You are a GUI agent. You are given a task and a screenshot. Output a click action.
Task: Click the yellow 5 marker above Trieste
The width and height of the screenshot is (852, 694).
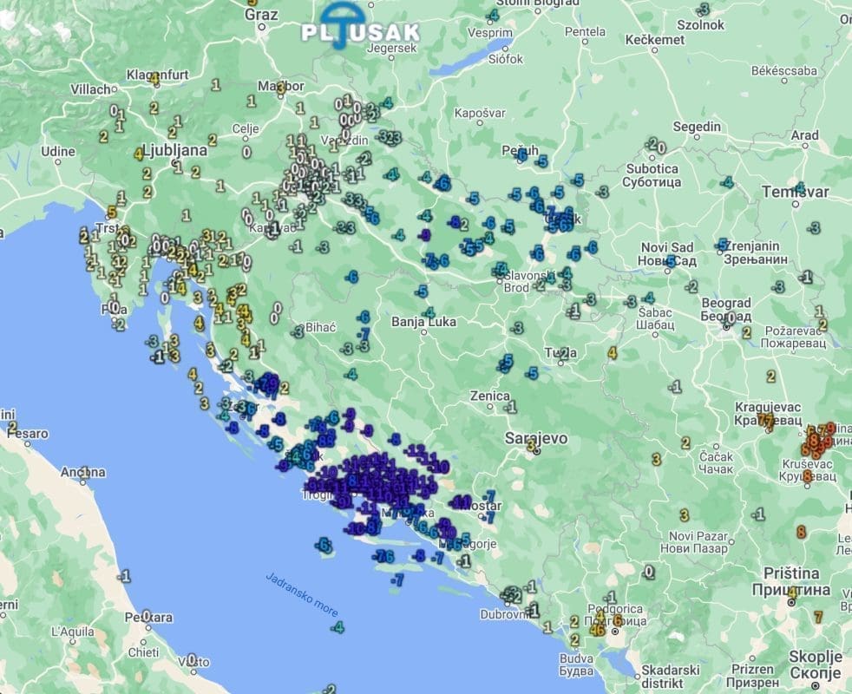pos(111,213)
